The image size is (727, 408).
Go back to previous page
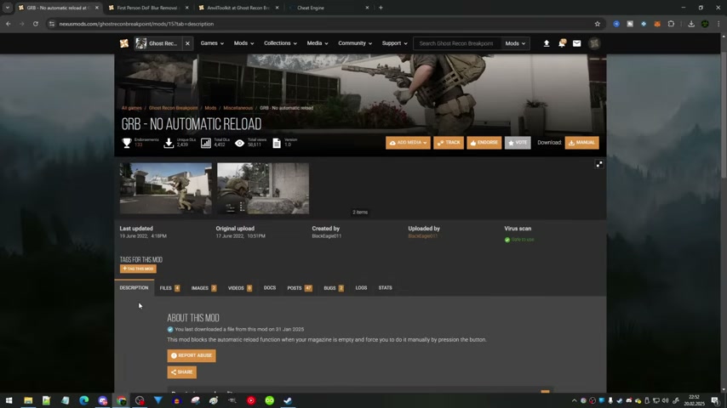point(9,24)
